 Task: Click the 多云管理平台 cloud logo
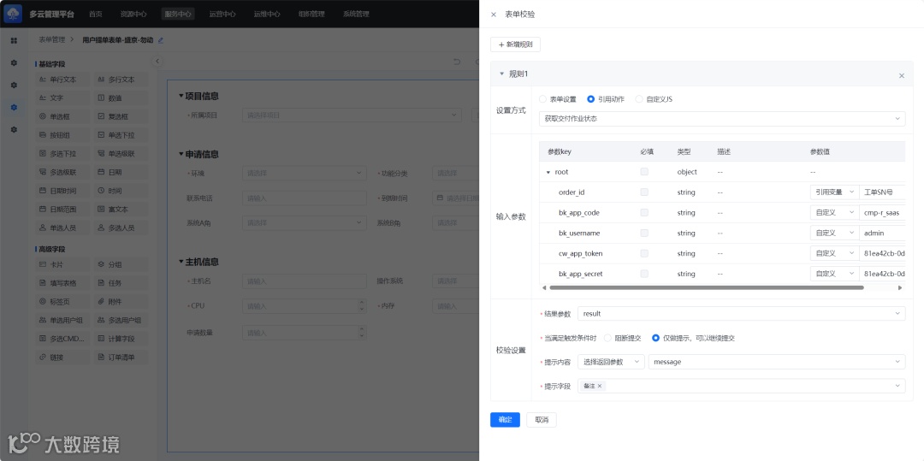click(x=13, y=14)
